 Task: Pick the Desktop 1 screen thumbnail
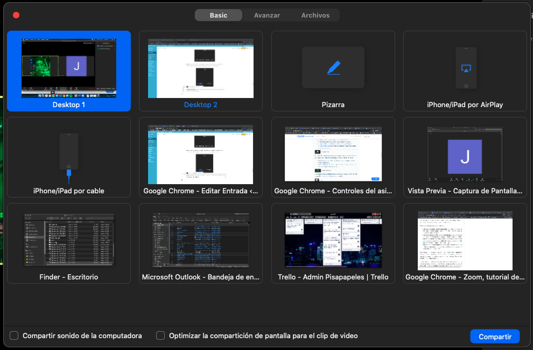pos(68,67)
